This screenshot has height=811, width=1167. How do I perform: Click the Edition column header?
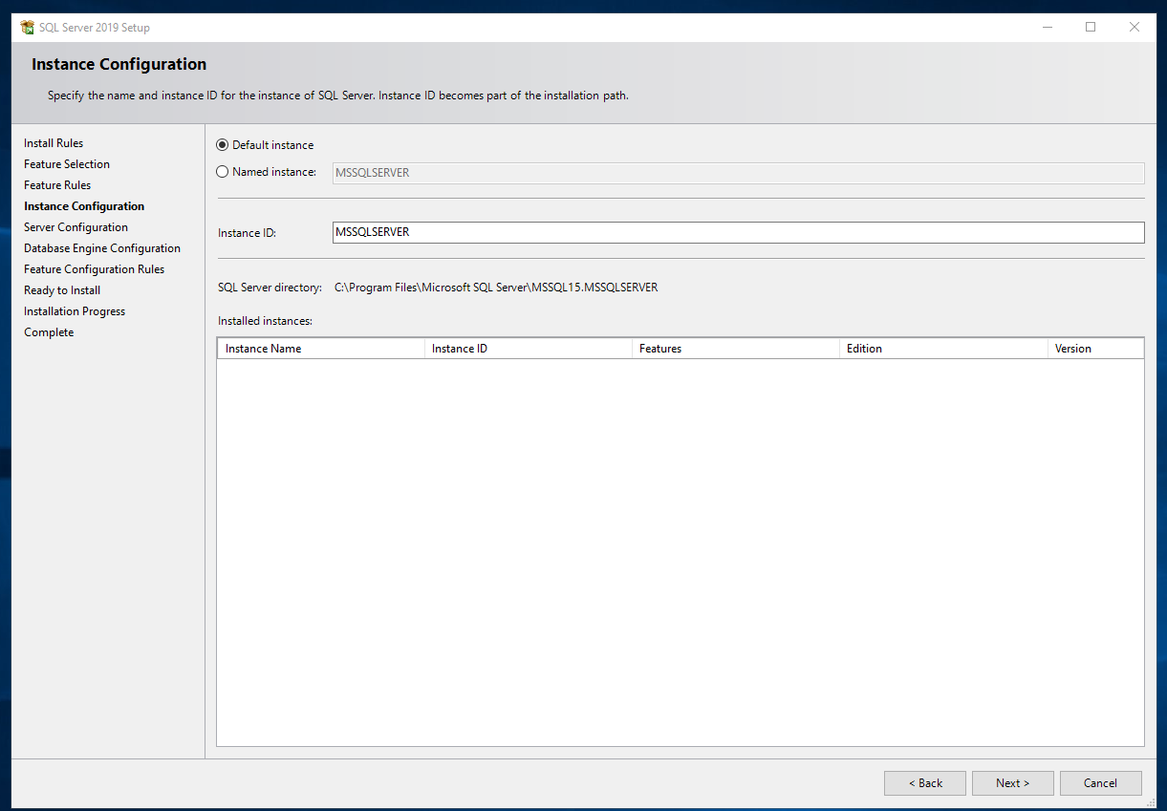coord(943,349)
